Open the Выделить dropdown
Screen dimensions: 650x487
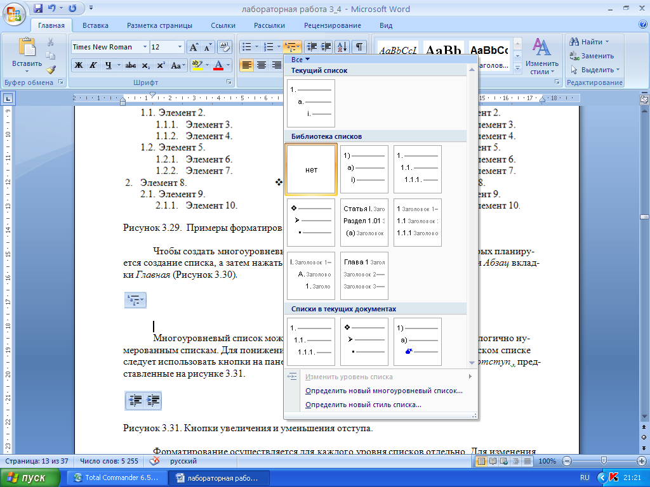[595, 70]
